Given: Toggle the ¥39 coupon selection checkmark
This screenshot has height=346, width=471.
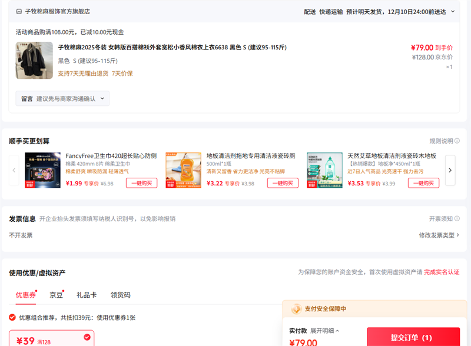Looking at the screenshot, I should point(87,337).
